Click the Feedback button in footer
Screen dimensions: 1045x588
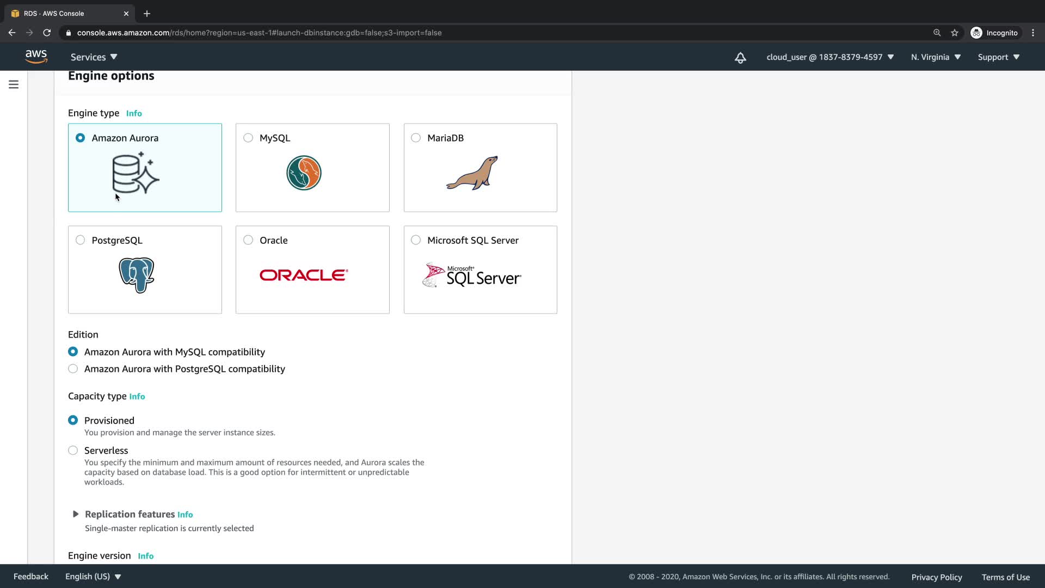pos(31,577)
